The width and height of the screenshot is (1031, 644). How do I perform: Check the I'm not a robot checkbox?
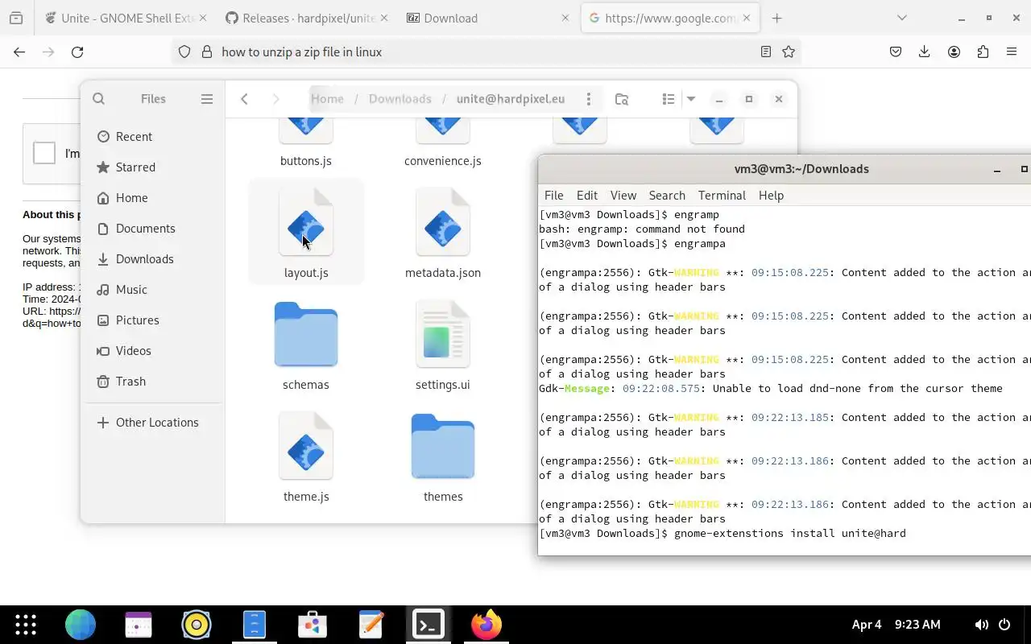click(x=44, y=153)
